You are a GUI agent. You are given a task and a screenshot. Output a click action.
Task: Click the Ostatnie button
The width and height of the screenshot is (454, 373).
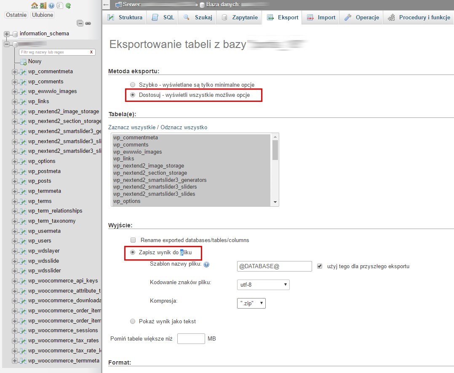(16, 15)
